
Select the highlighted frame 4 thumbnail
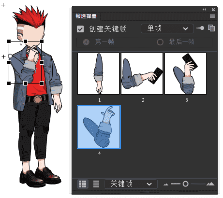[x=99, y=127]
